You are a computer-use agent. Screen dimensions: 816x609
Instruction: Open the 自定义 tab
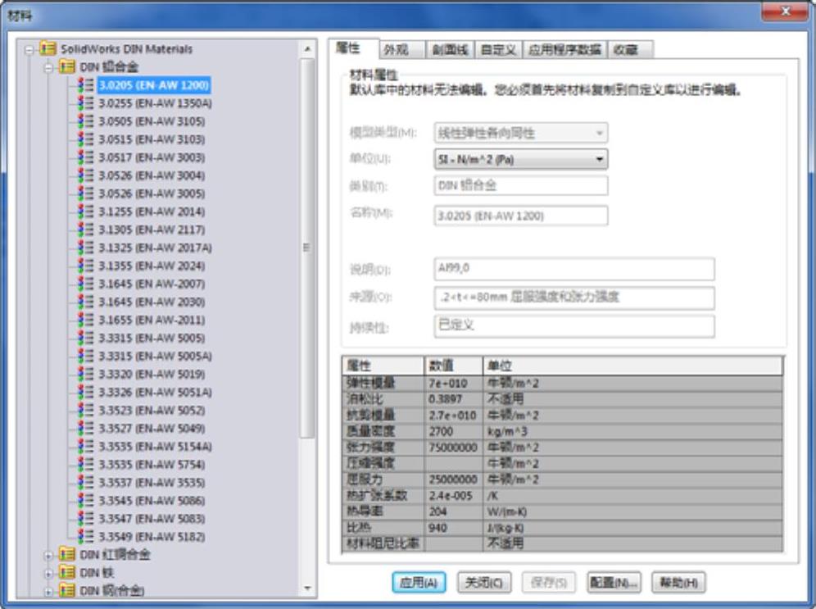click(x=499, y=50)
